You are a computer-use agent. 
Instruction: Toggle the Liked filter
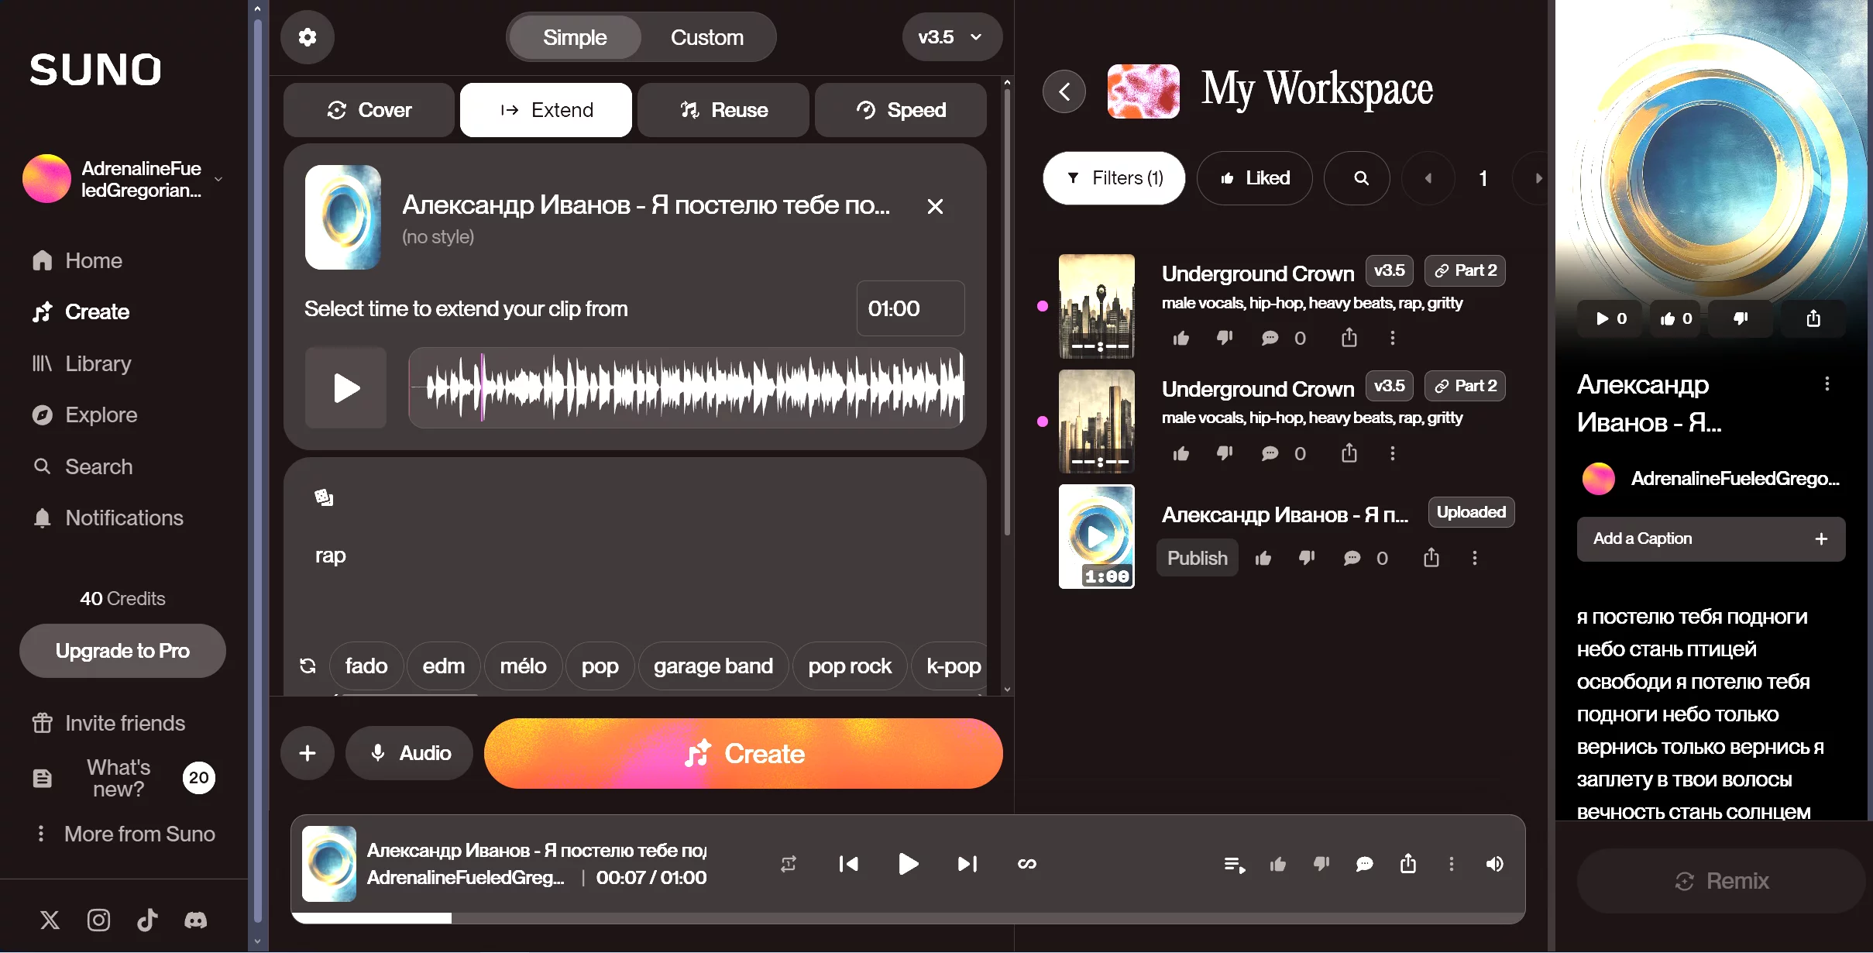coord(1255,178)
